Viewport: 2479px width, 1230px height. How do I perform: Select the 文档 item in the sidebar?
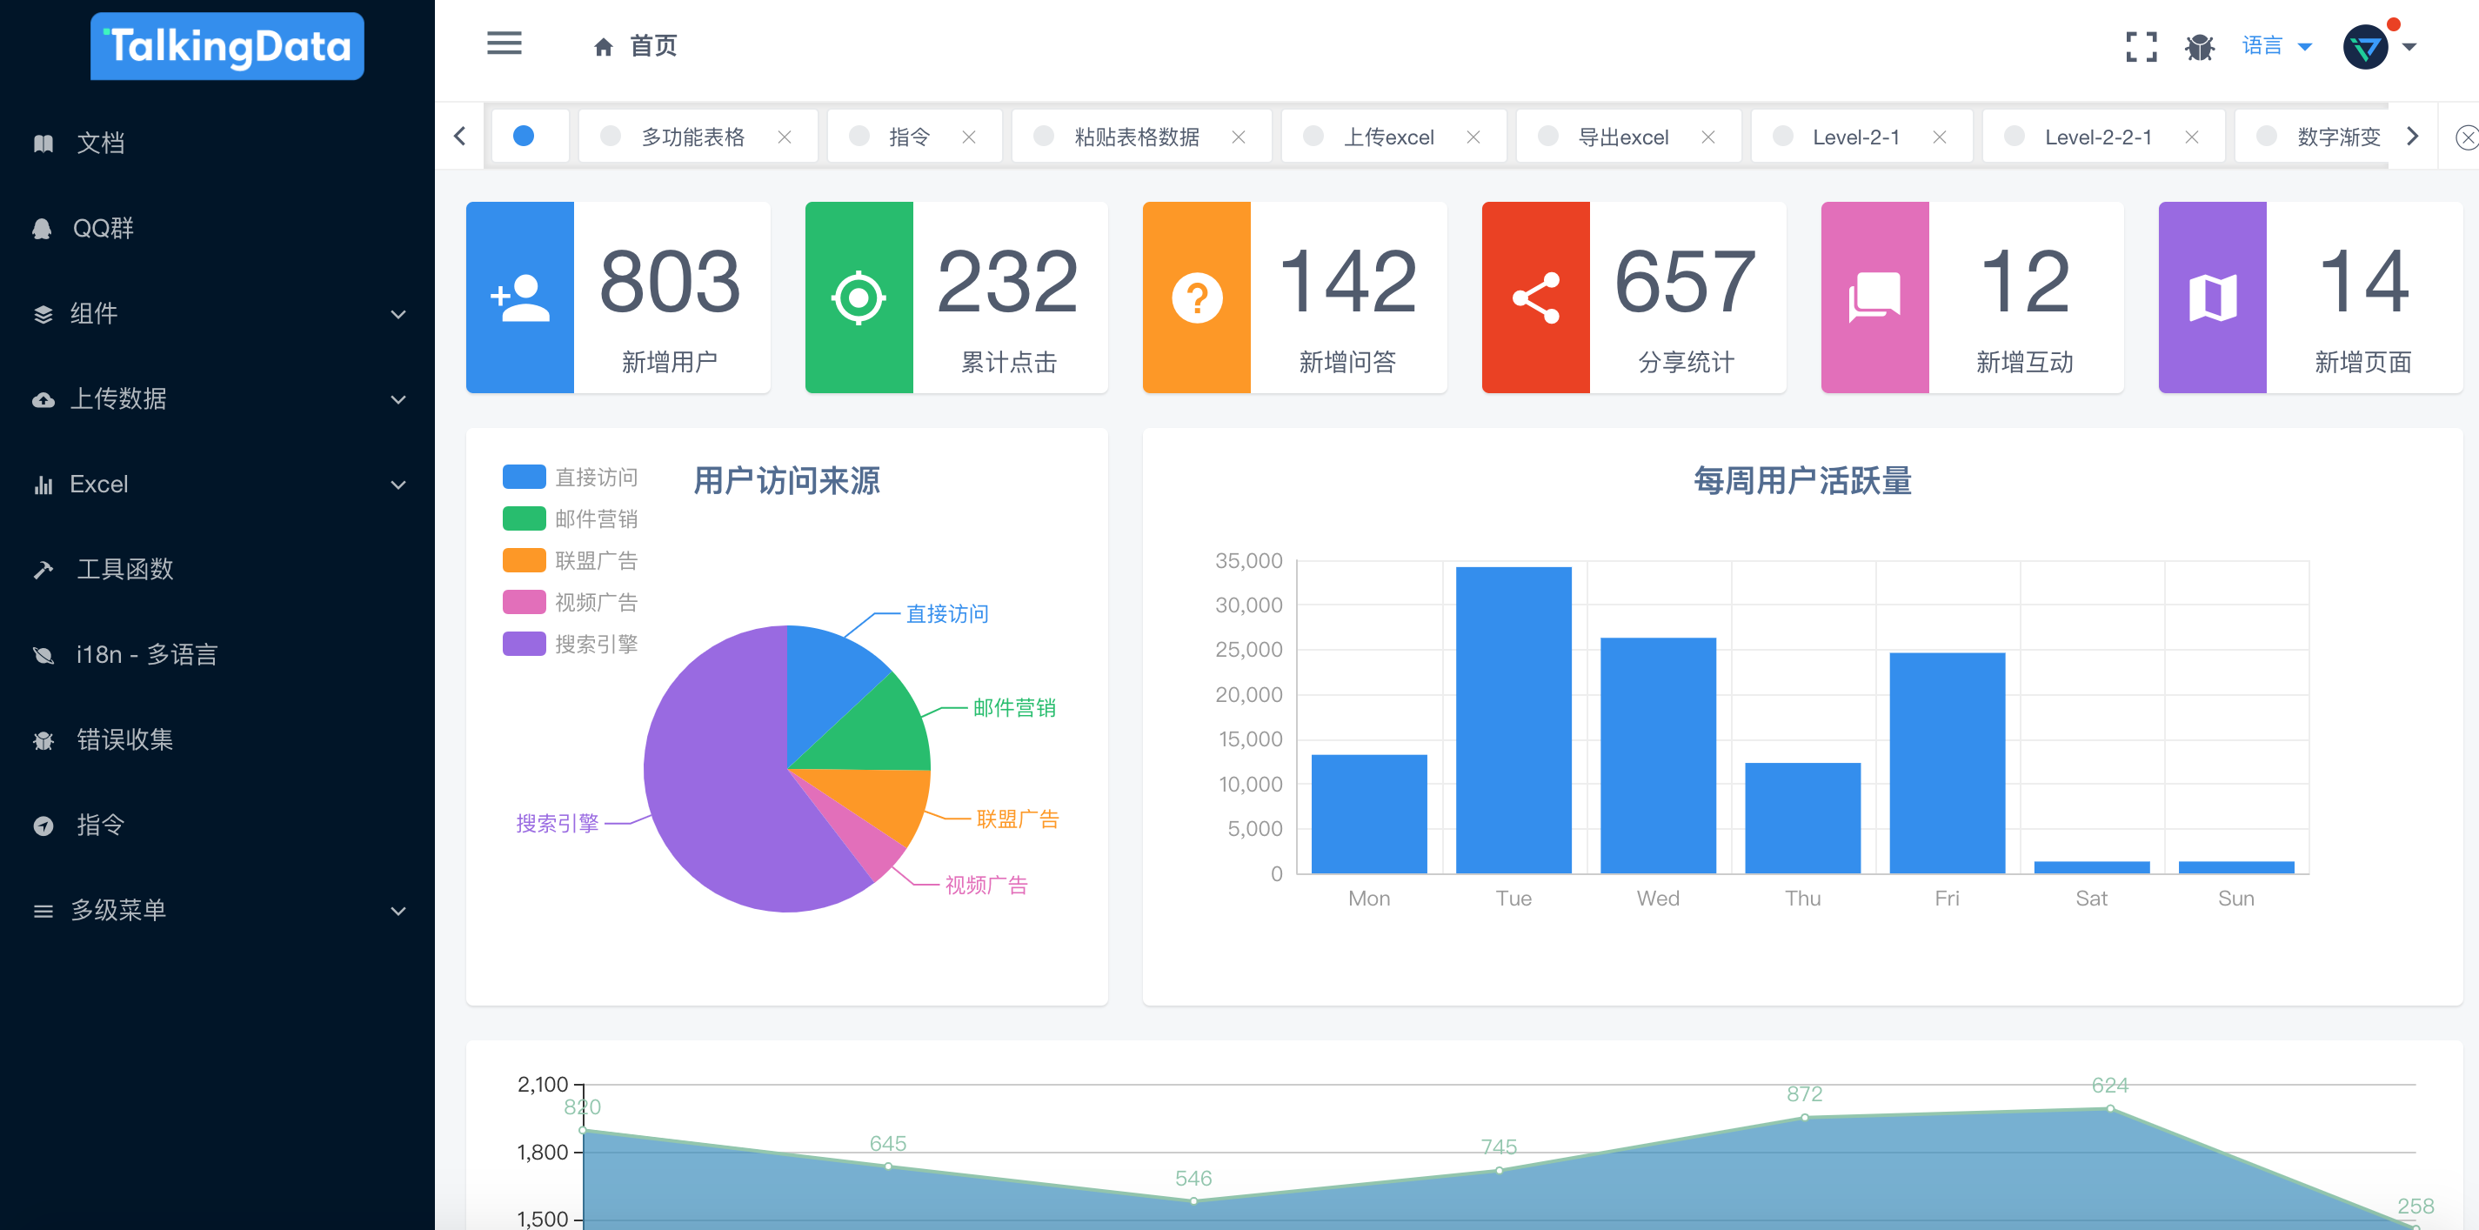click(x=100, y=143)
